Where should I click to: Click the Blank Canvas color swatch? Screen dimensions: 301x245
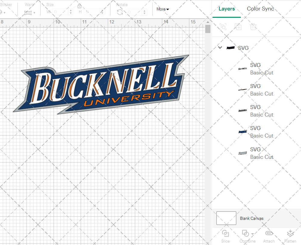pos(226,218)
